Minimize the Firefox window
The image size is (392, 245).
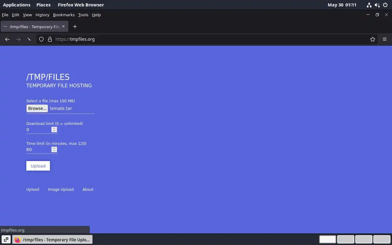(x=368, y=15)
